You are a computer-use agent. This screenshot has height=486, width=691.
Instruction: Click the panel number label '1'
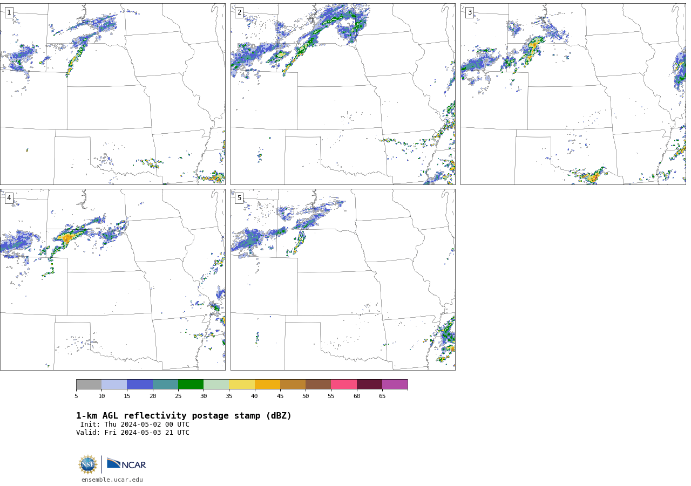coord(9,12)
